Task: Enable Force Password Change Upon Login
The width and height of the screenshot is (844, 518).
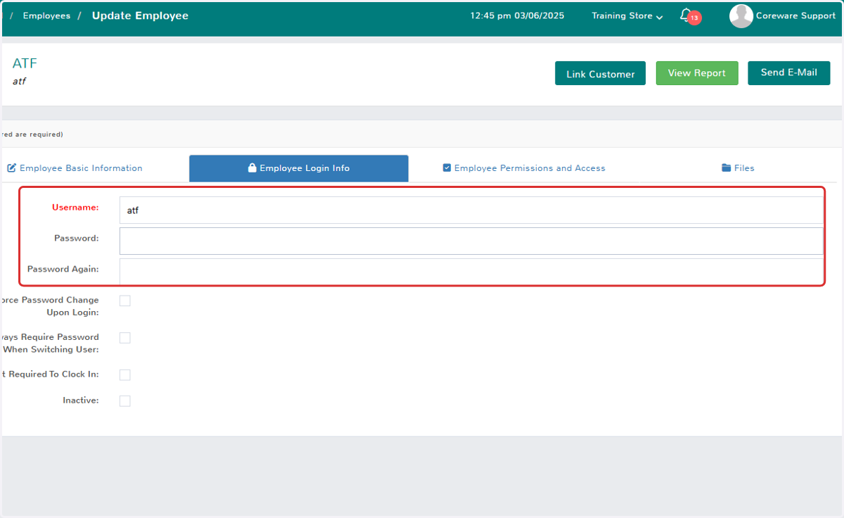Action: (x=125, y=301)
